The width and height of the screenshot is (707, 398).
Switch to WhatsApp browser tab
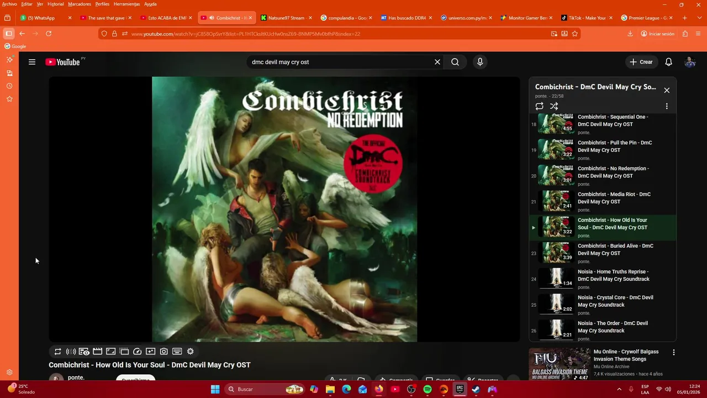click(45, 18)
